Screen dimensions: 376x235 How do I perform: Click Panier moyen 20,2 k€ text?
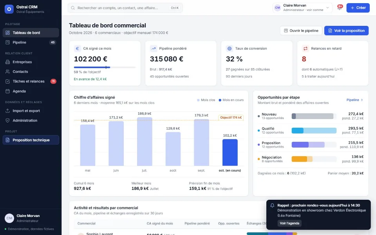tap(345, 173)
